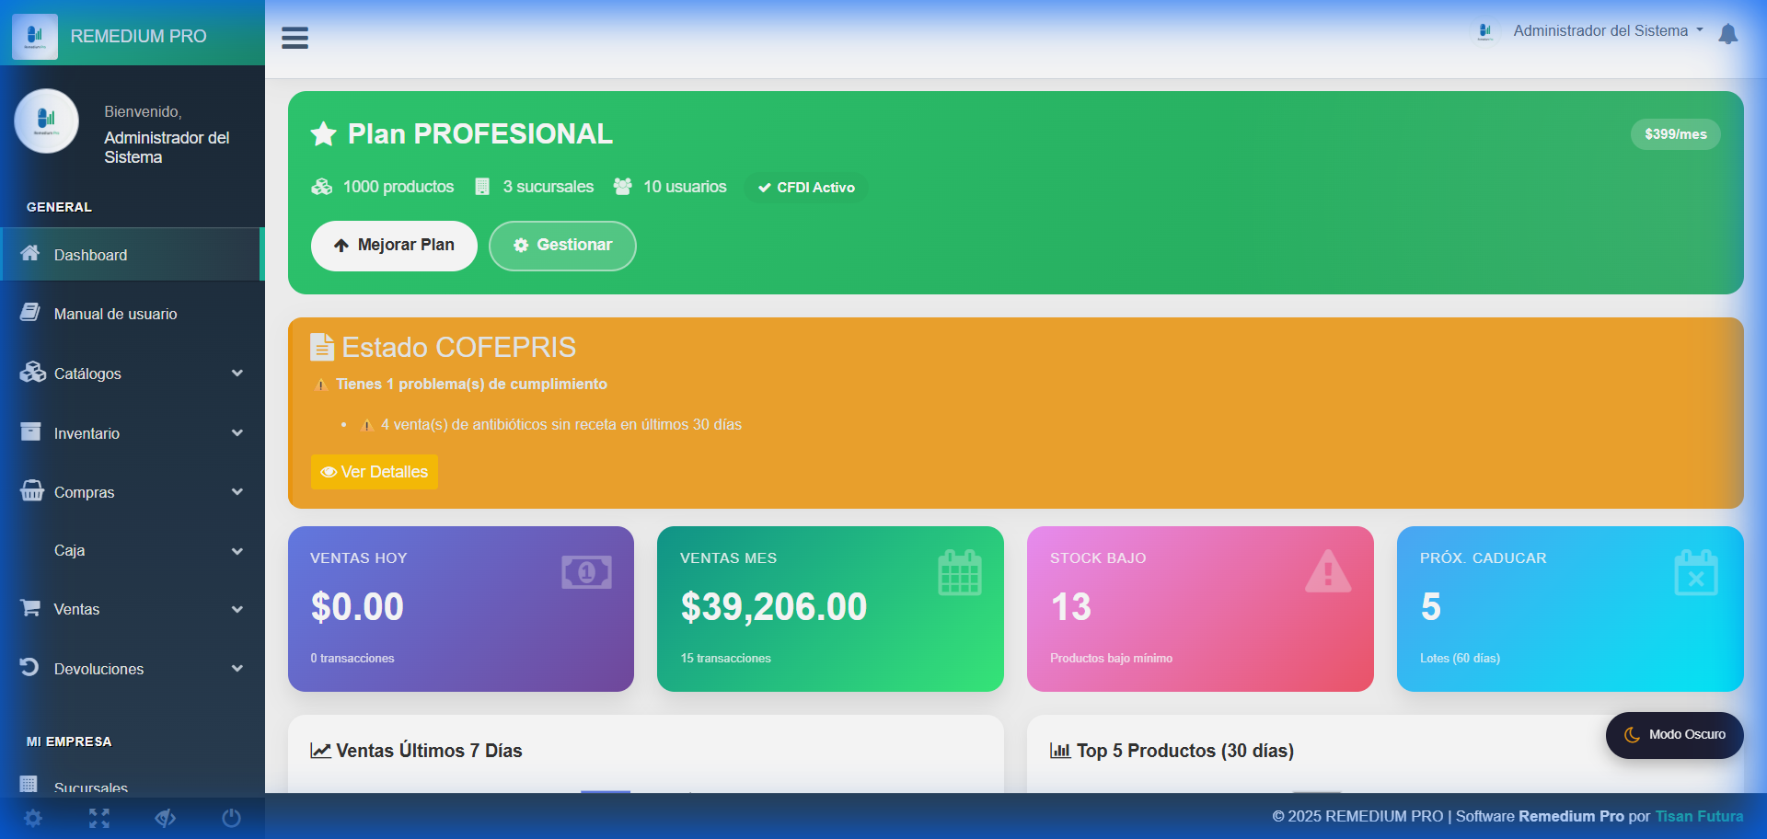Click the calendar-x icon in Próx. Caducar

tap(1696, 573)
